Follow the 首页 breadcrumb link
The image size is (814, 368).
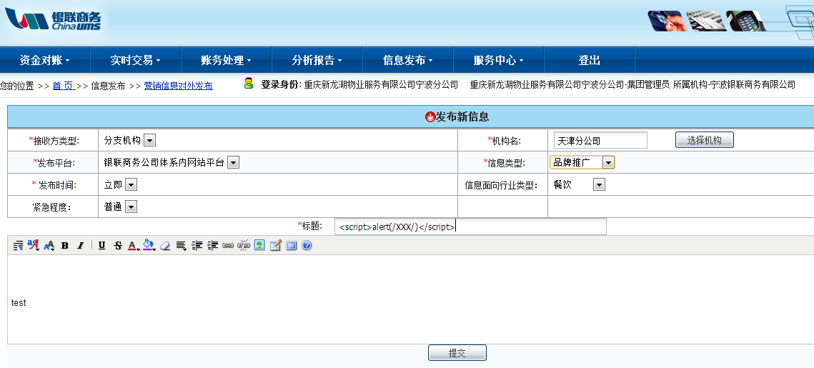click(64, 86)
